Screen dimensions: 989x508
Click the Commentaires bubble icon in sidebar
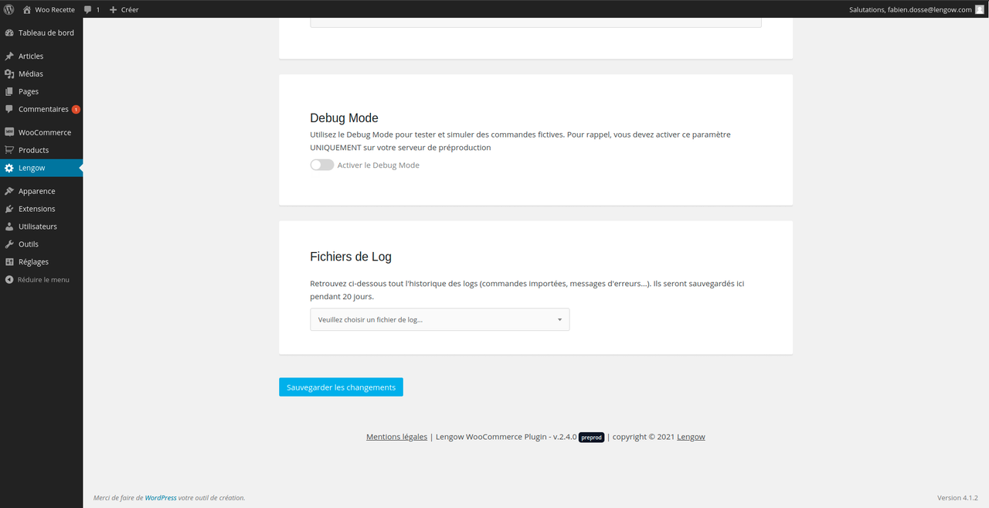point(9,110)
